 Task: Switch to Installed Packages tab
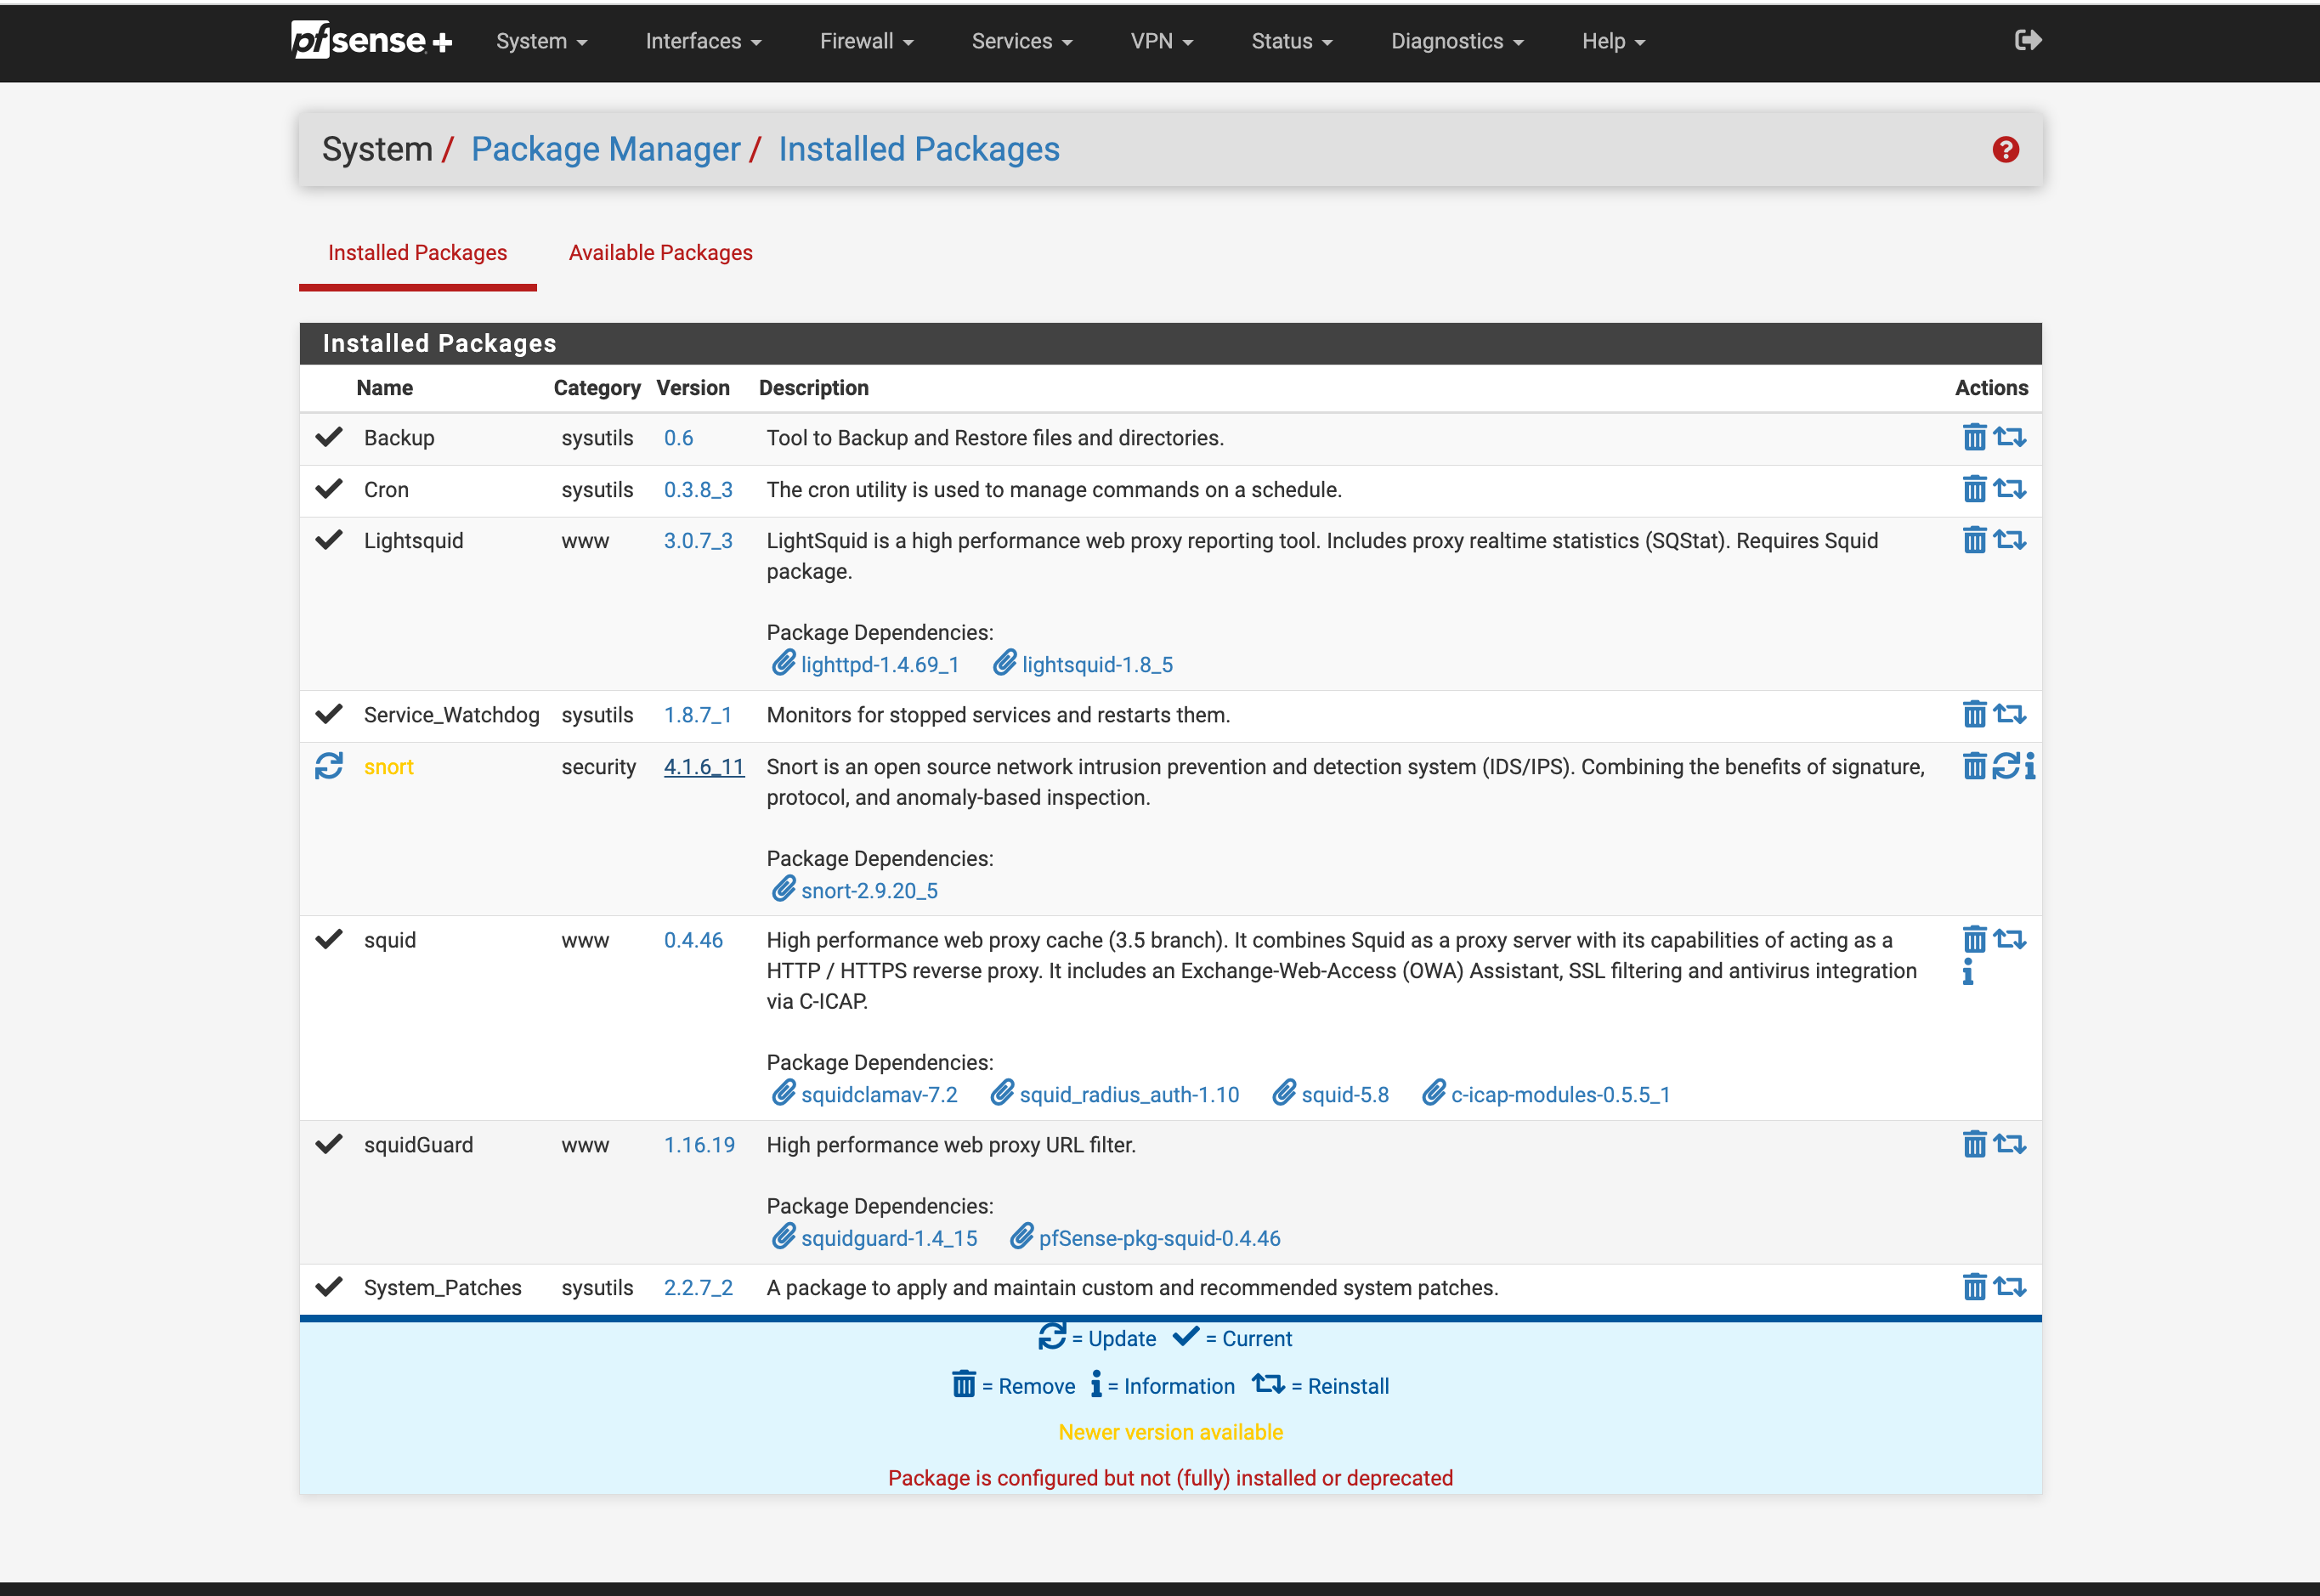pyautogui.click(x=418, y=253)
